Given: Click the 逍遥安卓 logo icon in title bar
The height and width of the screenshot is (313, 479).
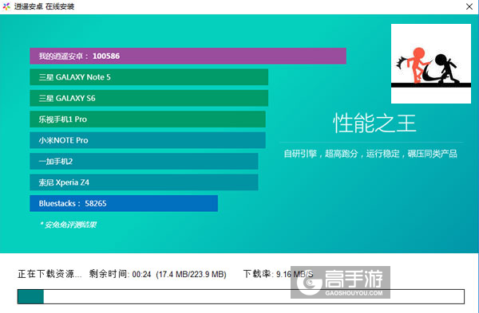Looking at the screenshot, I should pyautogui.click(x=6, y=6).
